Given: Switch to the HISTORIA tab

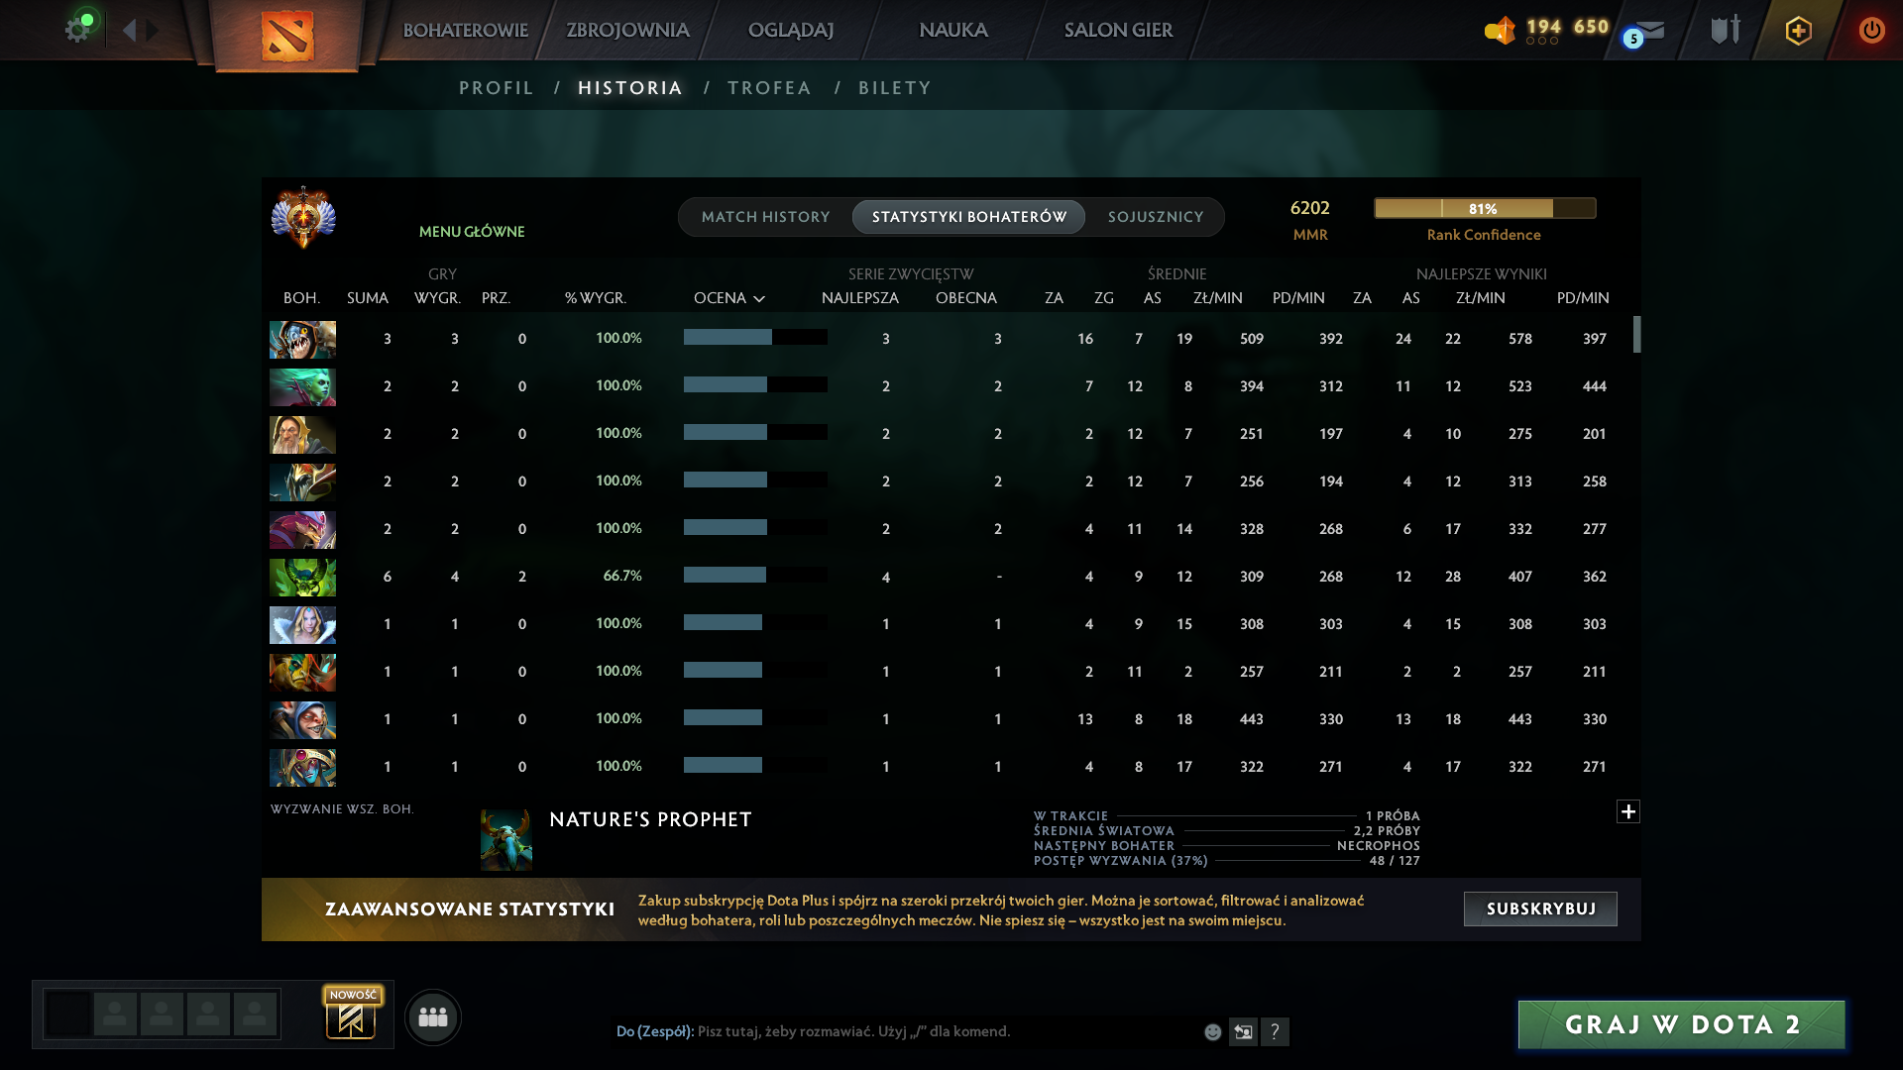Looking at the screenshot, I should point(630,88).
